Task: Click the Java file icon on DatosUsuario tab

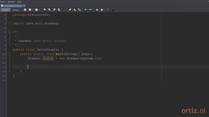Action: coord(2,6)
